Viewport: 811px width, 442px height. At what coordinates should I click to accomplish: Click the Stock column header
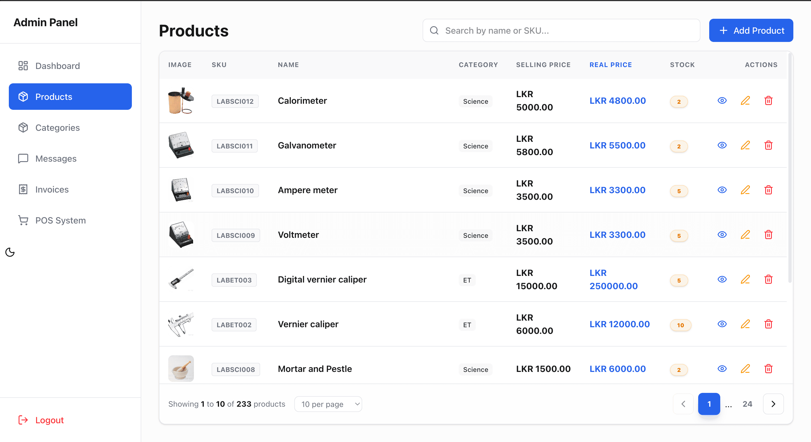[682, 65]
